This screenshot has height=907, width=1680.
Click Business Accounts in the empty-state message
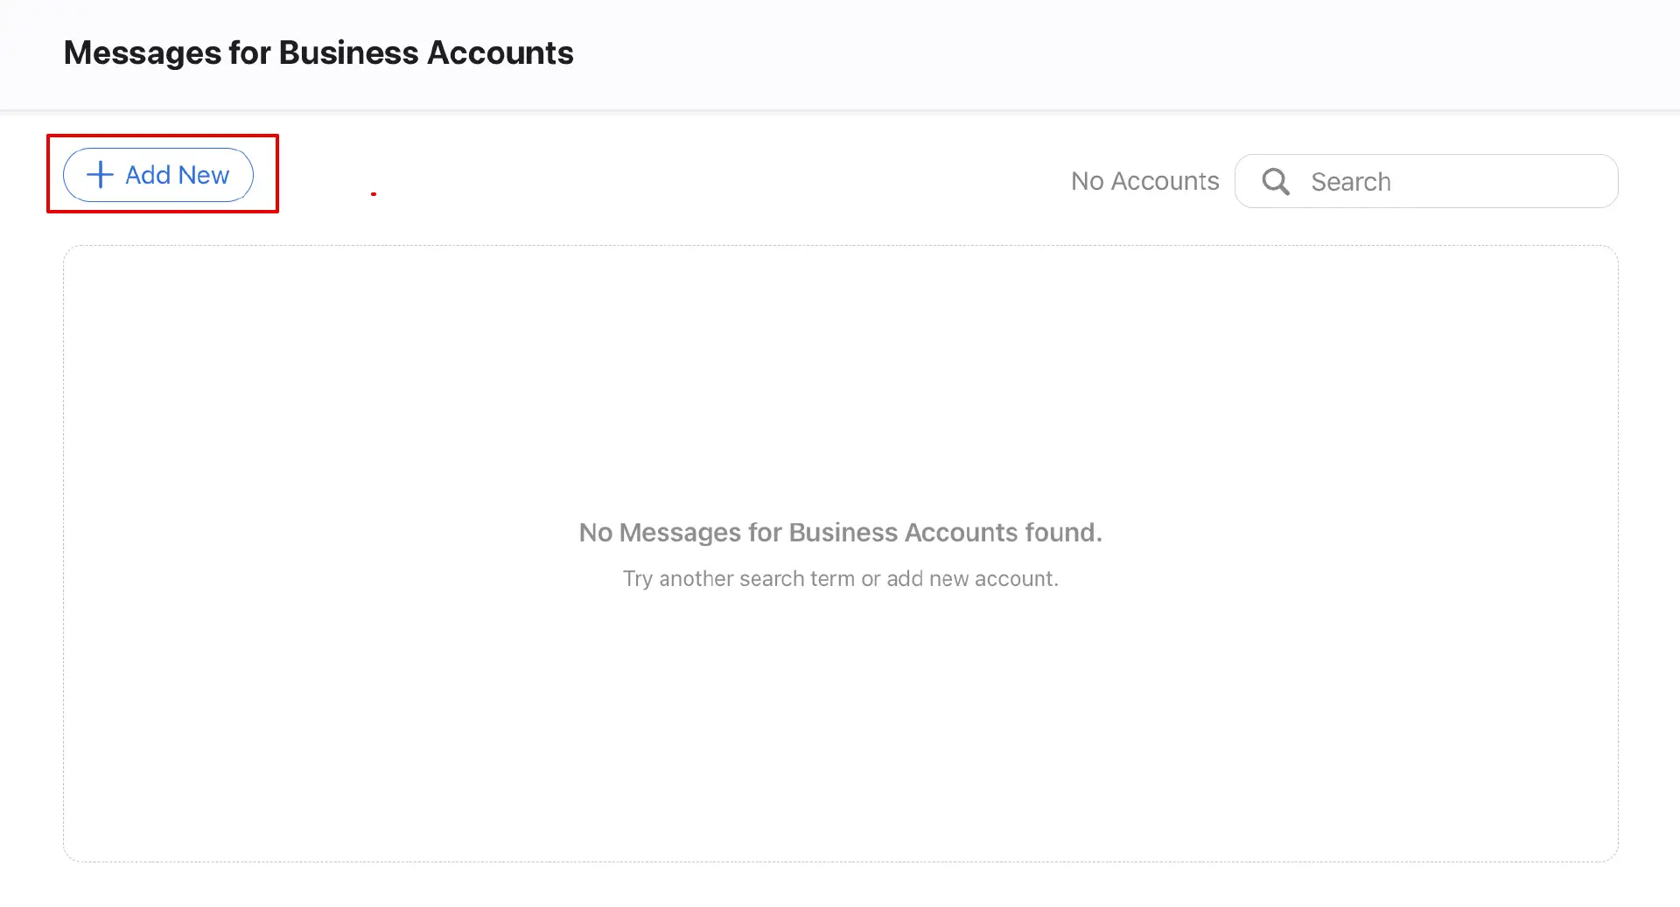click(904, 533)
